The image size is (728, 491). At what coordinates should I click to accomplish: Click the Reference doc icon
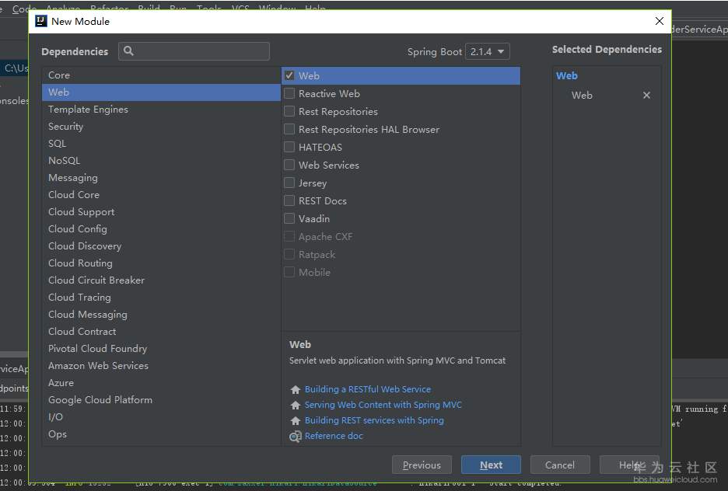click(295, 437)
